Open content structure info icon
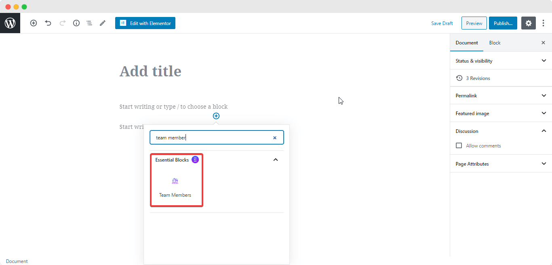552x265 pixels. point(76,23)
